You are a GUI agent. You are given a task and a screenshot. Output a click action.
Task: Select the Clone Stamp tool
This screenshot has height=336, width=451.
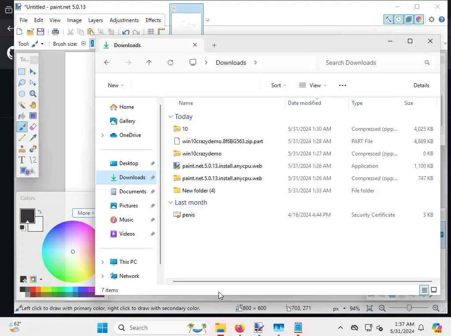[x=22, y=149]
